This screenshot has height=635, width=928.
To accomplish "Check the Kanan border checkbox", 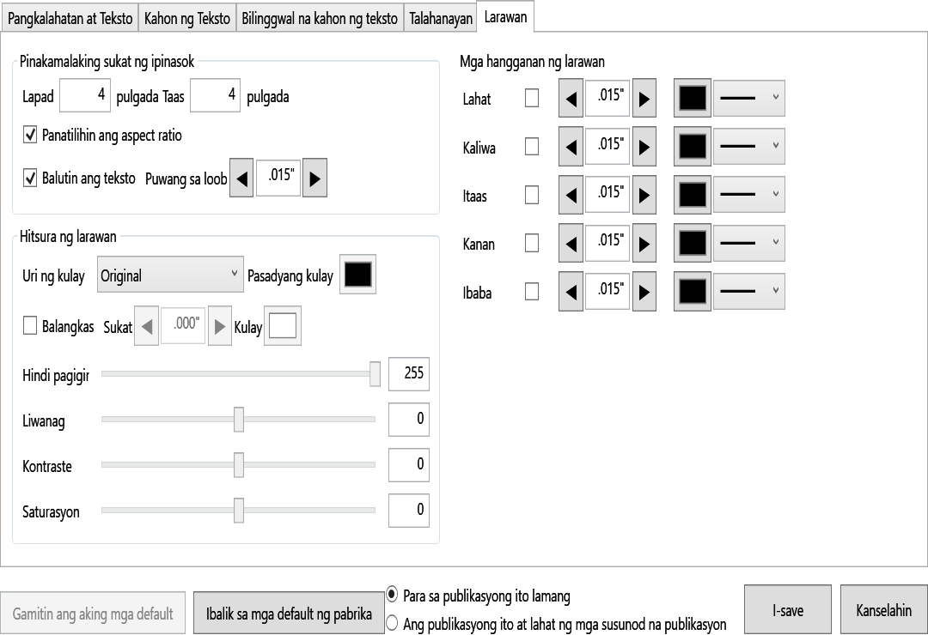I will (x=532, y=243).
